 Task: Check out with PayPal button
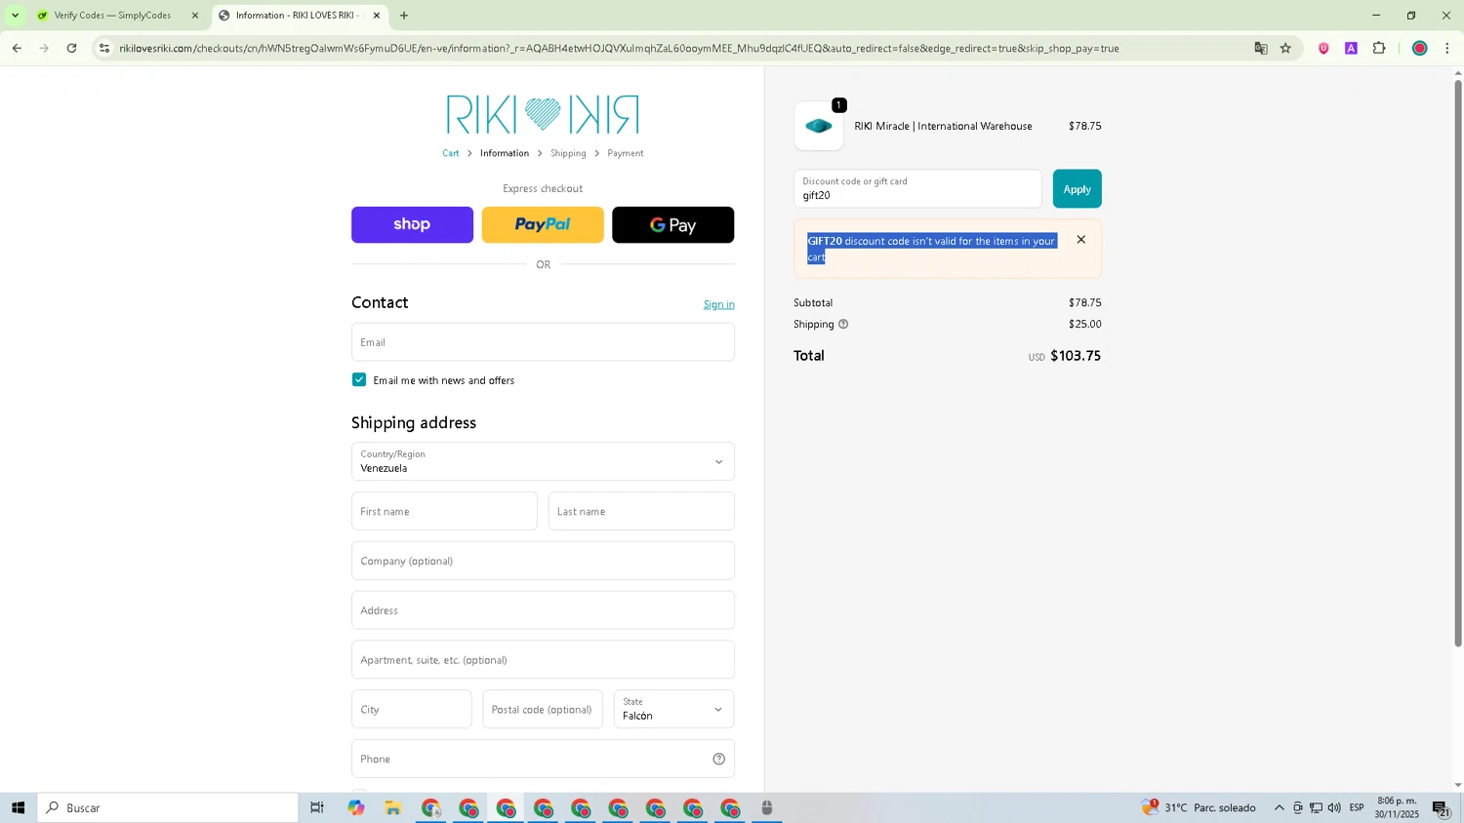tap(543, 224)
